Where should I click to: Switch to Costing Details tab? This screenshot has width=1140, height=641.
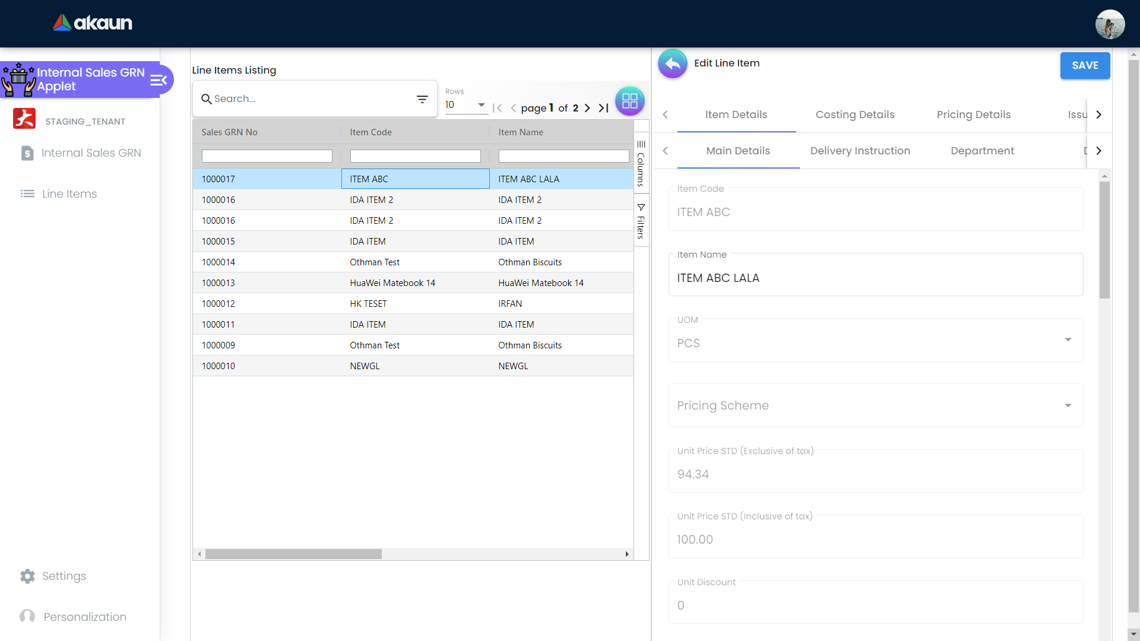coord(854,115)
